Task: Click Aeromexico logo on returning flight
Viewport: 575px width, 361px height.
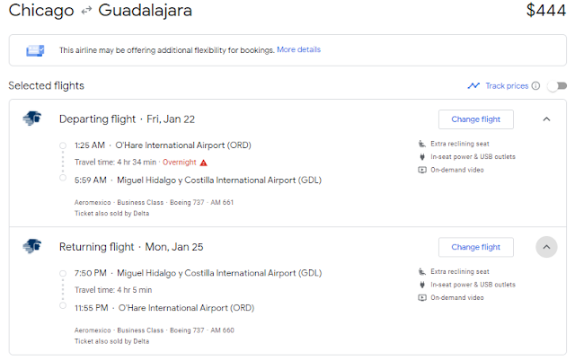Action: pos(32,246)
